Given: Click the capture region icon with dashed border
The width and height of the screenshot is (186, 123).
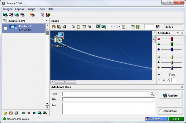Looking at the screenshot, I should click(x=16, y=15).
